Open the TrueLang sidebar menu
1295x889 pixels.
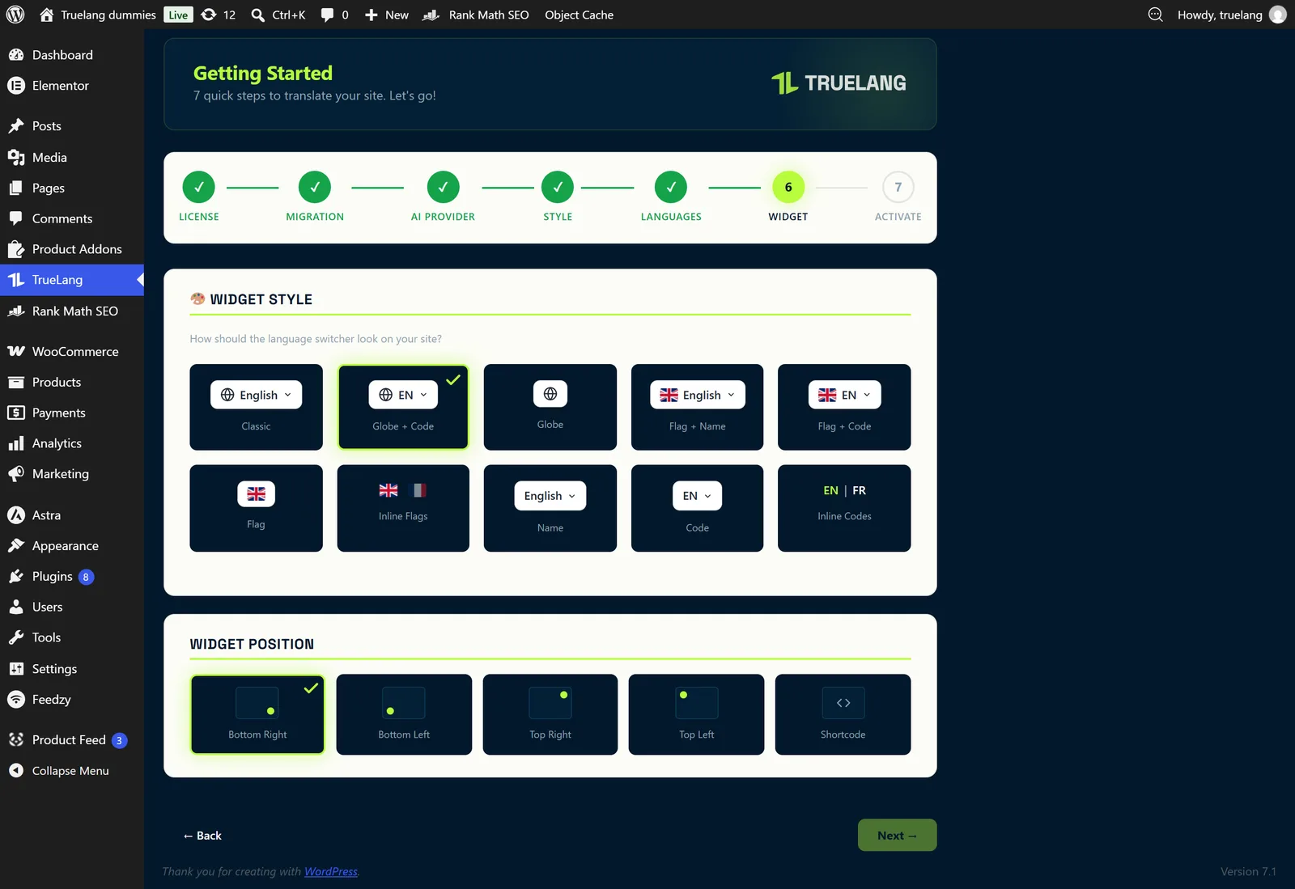[72, 280]
